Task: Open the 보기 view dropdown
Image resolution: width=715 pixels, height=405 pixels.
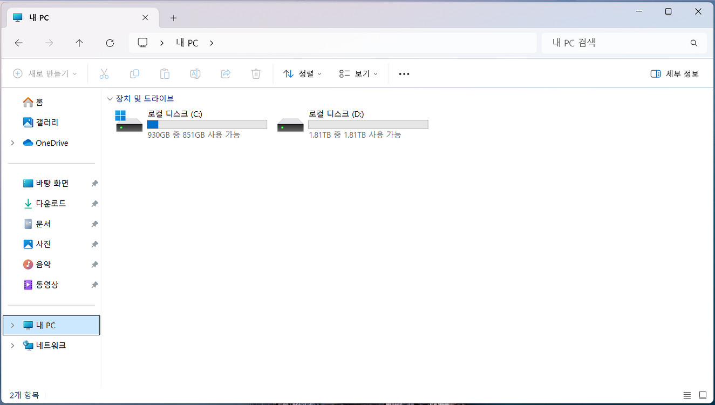Action: pyautogui.click(x=358, y=73)
